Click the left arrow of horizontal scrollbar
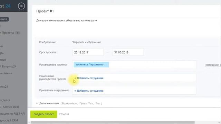The width and height of the screenshot is (221, 124). [x=29, y=123]
